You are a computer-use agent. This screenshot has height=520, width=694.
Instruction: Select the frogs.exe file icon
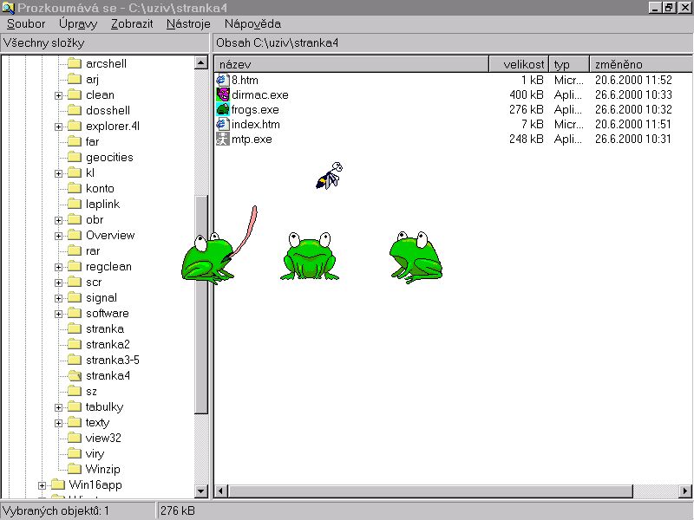222,109
